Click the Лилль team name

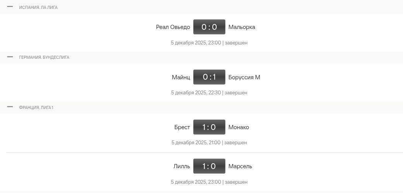[182, 166]
